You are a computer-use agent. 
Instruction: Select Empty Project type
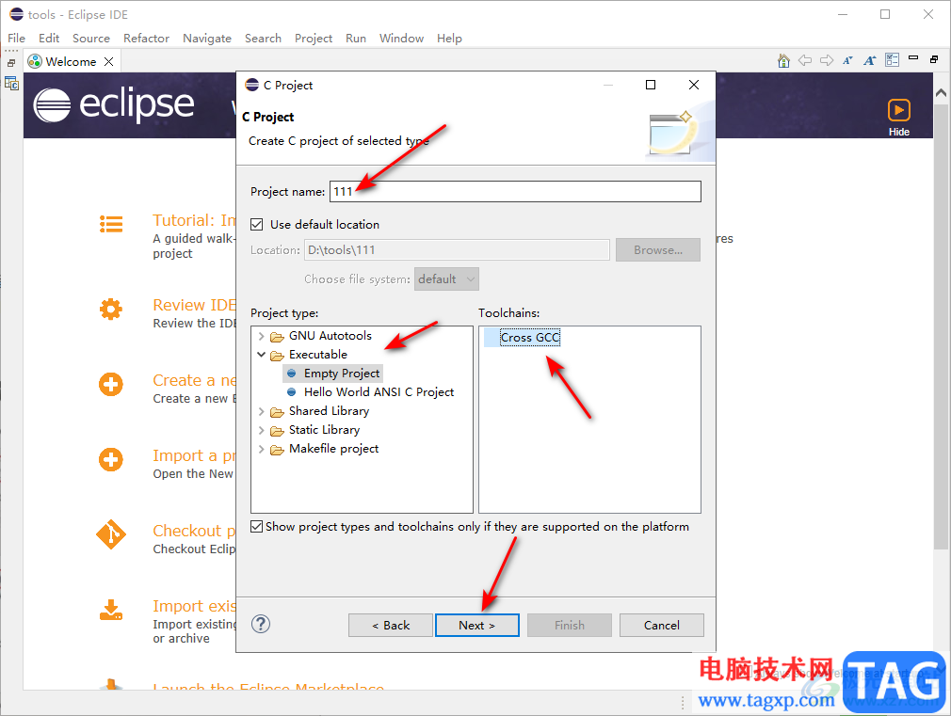342,374
